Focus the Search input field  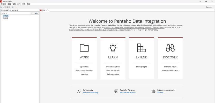(x=16, y=13)
